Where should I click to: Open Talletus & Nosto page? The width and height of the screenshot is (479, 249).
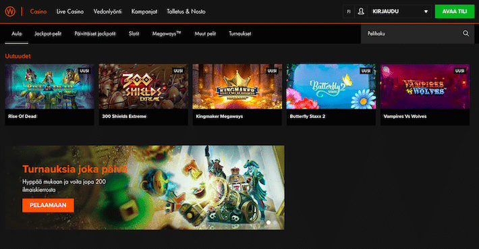pyautogui.click(x=186, y=11)
